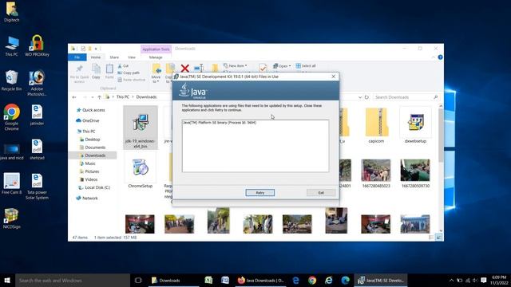The height and width of the screenshot is (287, 511).
Task: Click the Back arrow in Explorer navigation
Action: click(74, 97)
